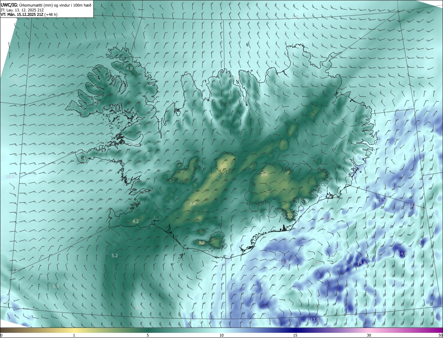Click the 5.2 value over the sea
Screen dimensions: 443x338
tap(115, 255)
